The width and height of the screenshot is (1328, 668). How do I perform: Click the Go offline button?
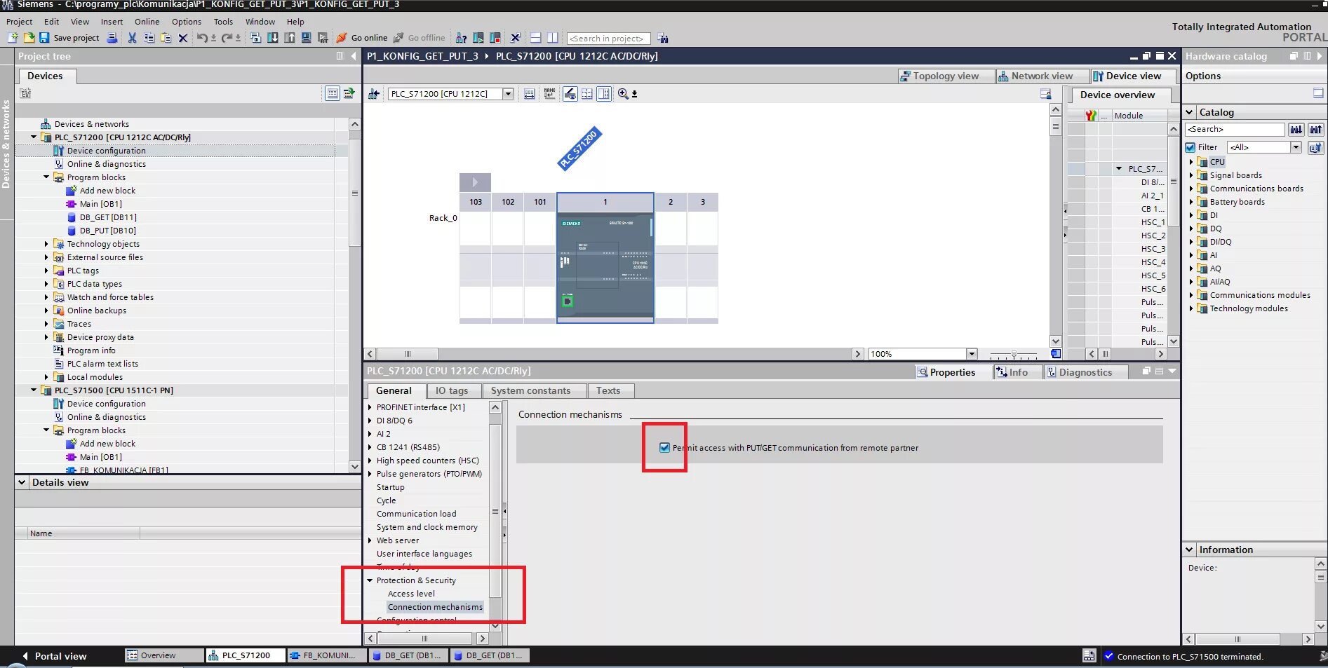point(419,38)
